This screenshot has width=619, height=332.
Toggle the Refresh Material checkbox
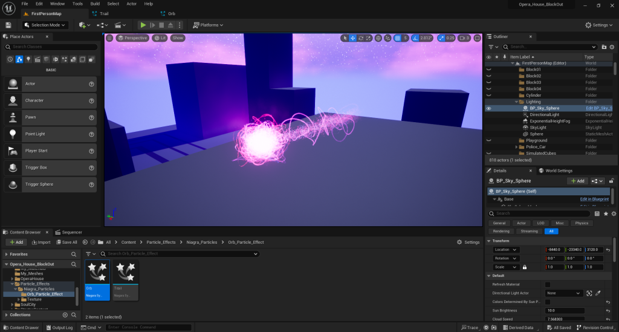[548, 284]
